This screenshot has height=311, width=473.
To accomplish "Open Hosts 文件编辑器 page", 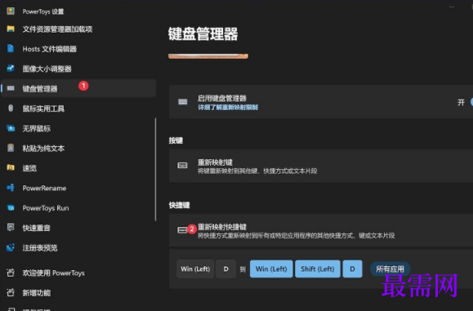I will click(78, 49).
